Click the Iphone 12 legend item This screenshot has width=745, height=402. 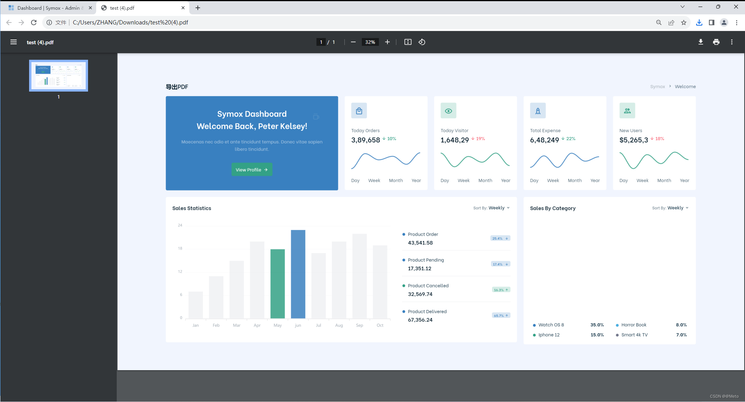point(546,335)
